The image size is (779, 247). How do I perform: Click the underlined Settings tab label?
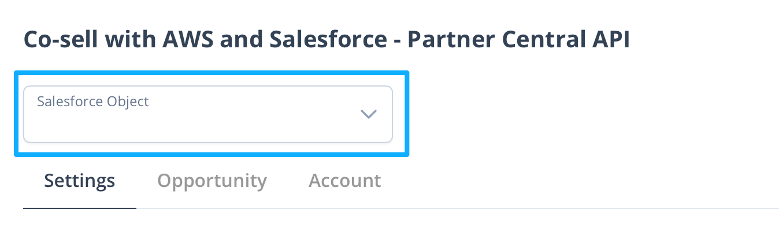(x=80, y=181)
